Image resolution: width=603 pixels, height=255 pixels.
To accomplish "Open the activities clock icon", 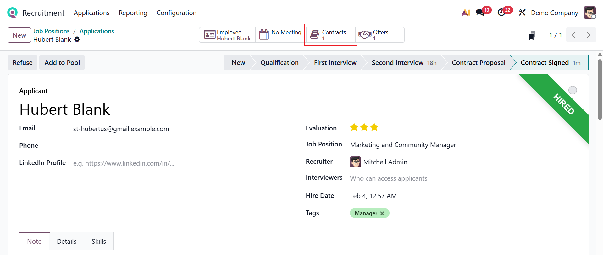I will coord(501,13).
